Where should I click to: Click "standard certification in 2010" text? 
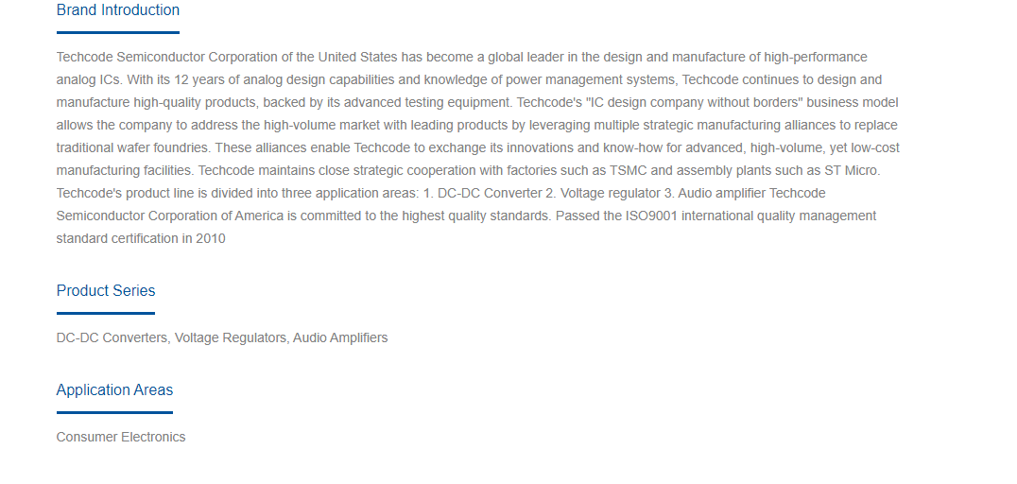pos(141,239)
